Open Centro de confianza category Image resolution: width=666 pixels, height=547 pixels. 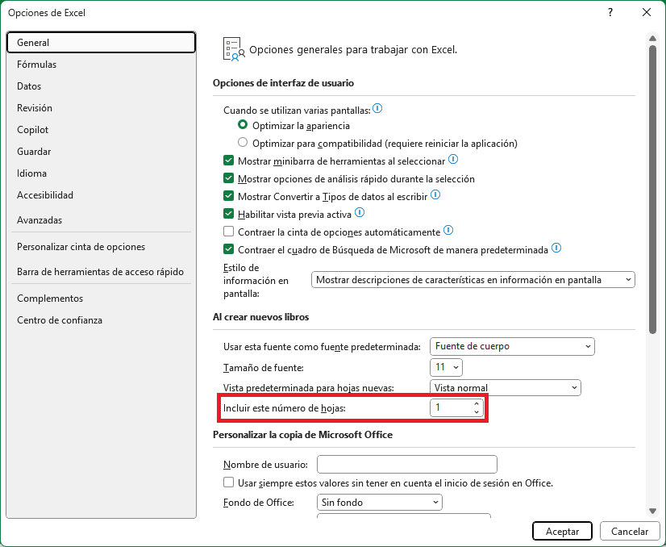coord(101,320)
